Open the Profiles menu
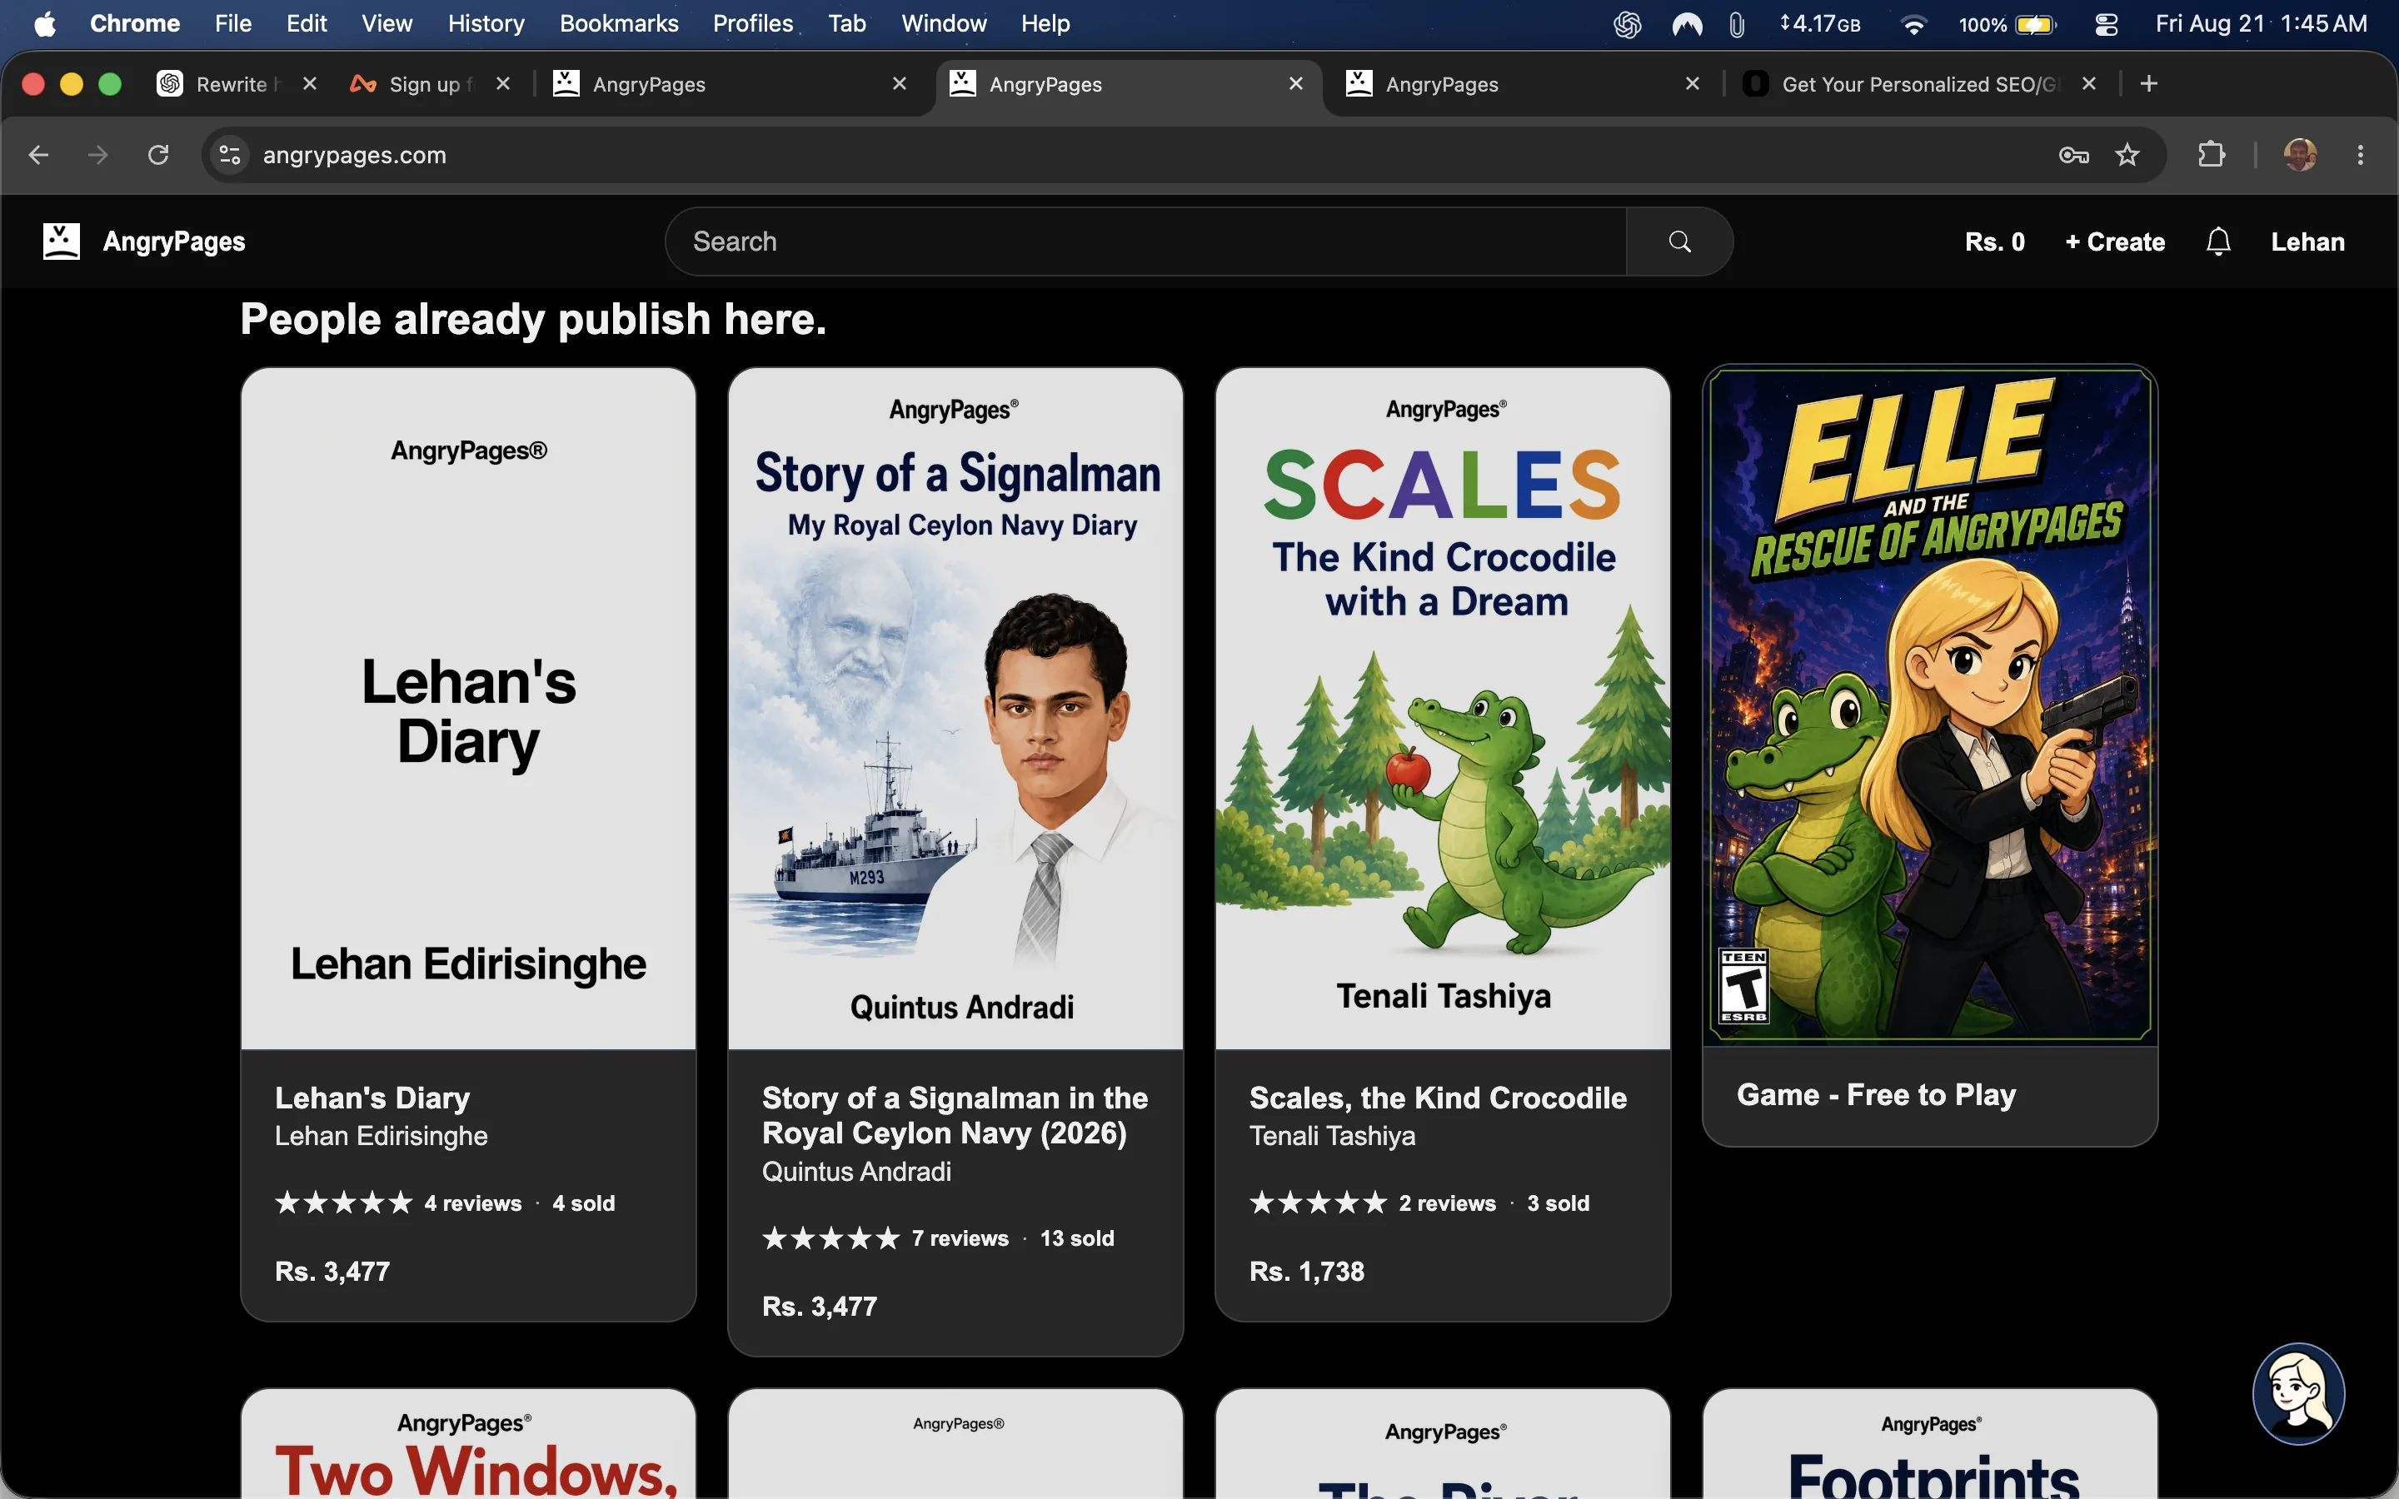Image resolution: width=2399 pixels, height=1499 pixels. pos(752,24)
